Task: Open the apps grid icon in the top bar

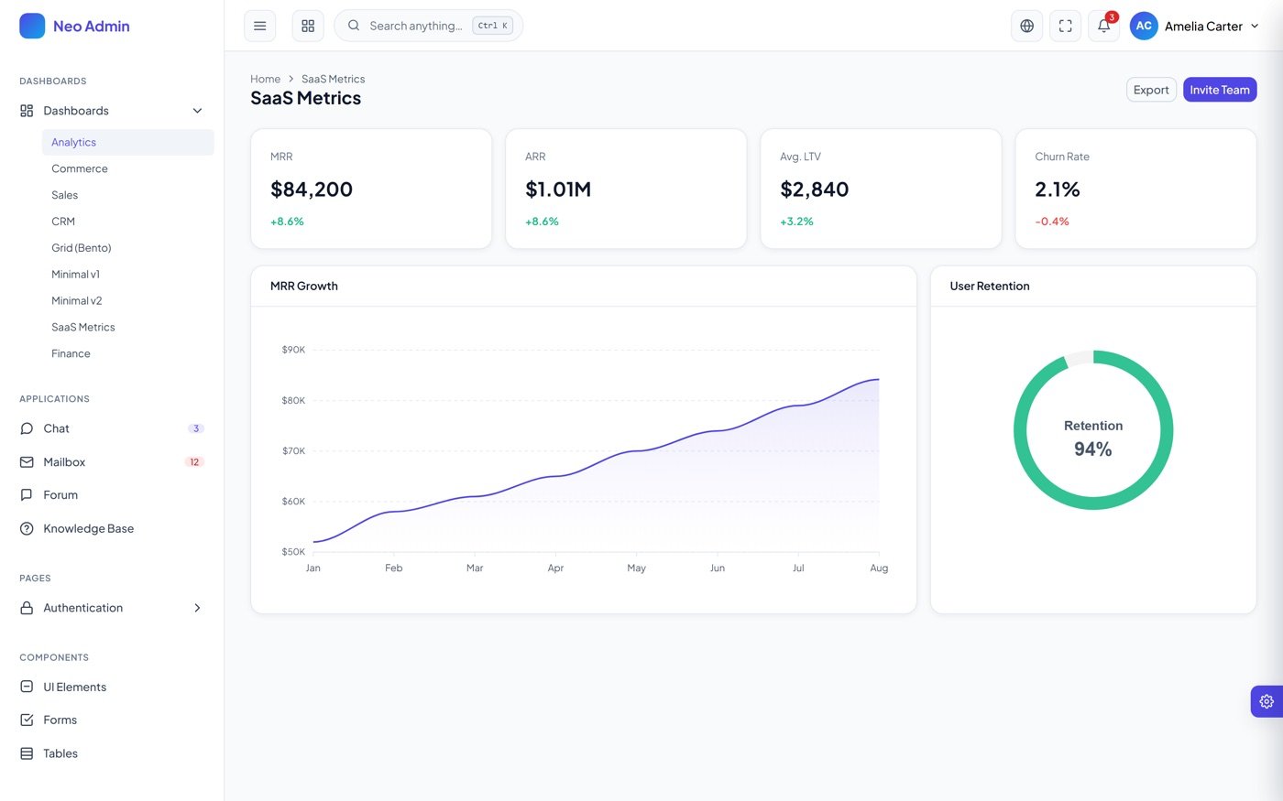Action: pos(308,26)
